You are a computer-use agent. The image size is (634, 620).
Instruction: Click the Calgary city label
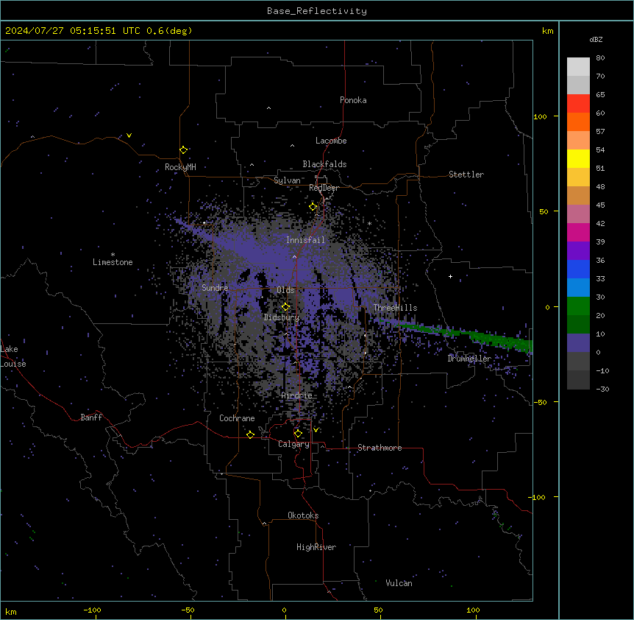point(293,444)
